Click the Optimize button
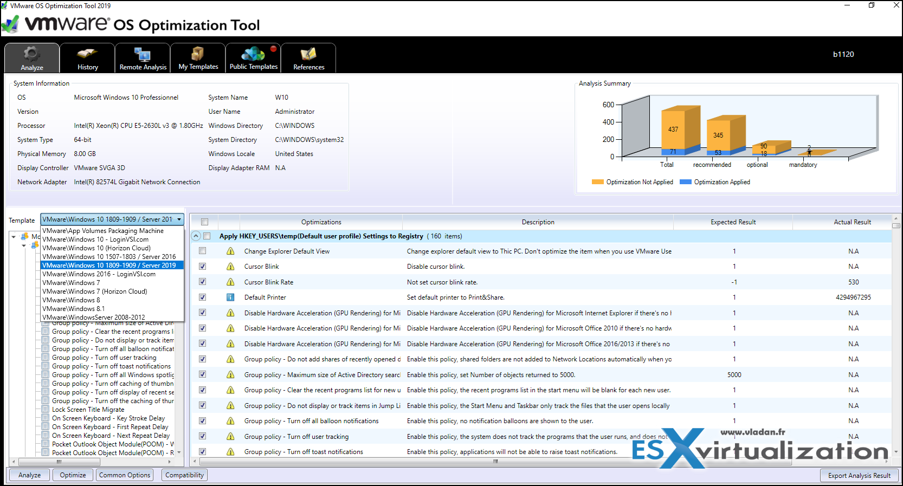 [x=73, y=475]
